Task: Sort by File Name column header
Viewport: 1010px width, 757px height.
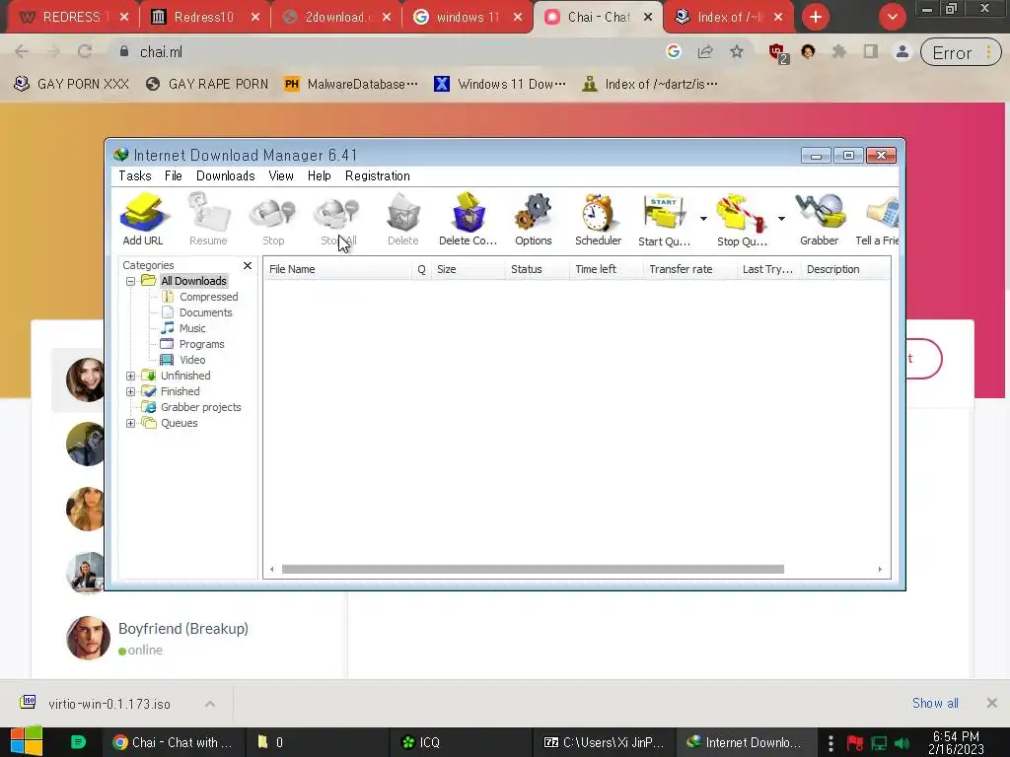Action: click(x=337, y=269)
